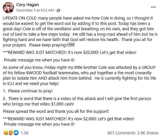Click the first 'Private message me' line
Viewport: 162px width, 137px height.
39,60
